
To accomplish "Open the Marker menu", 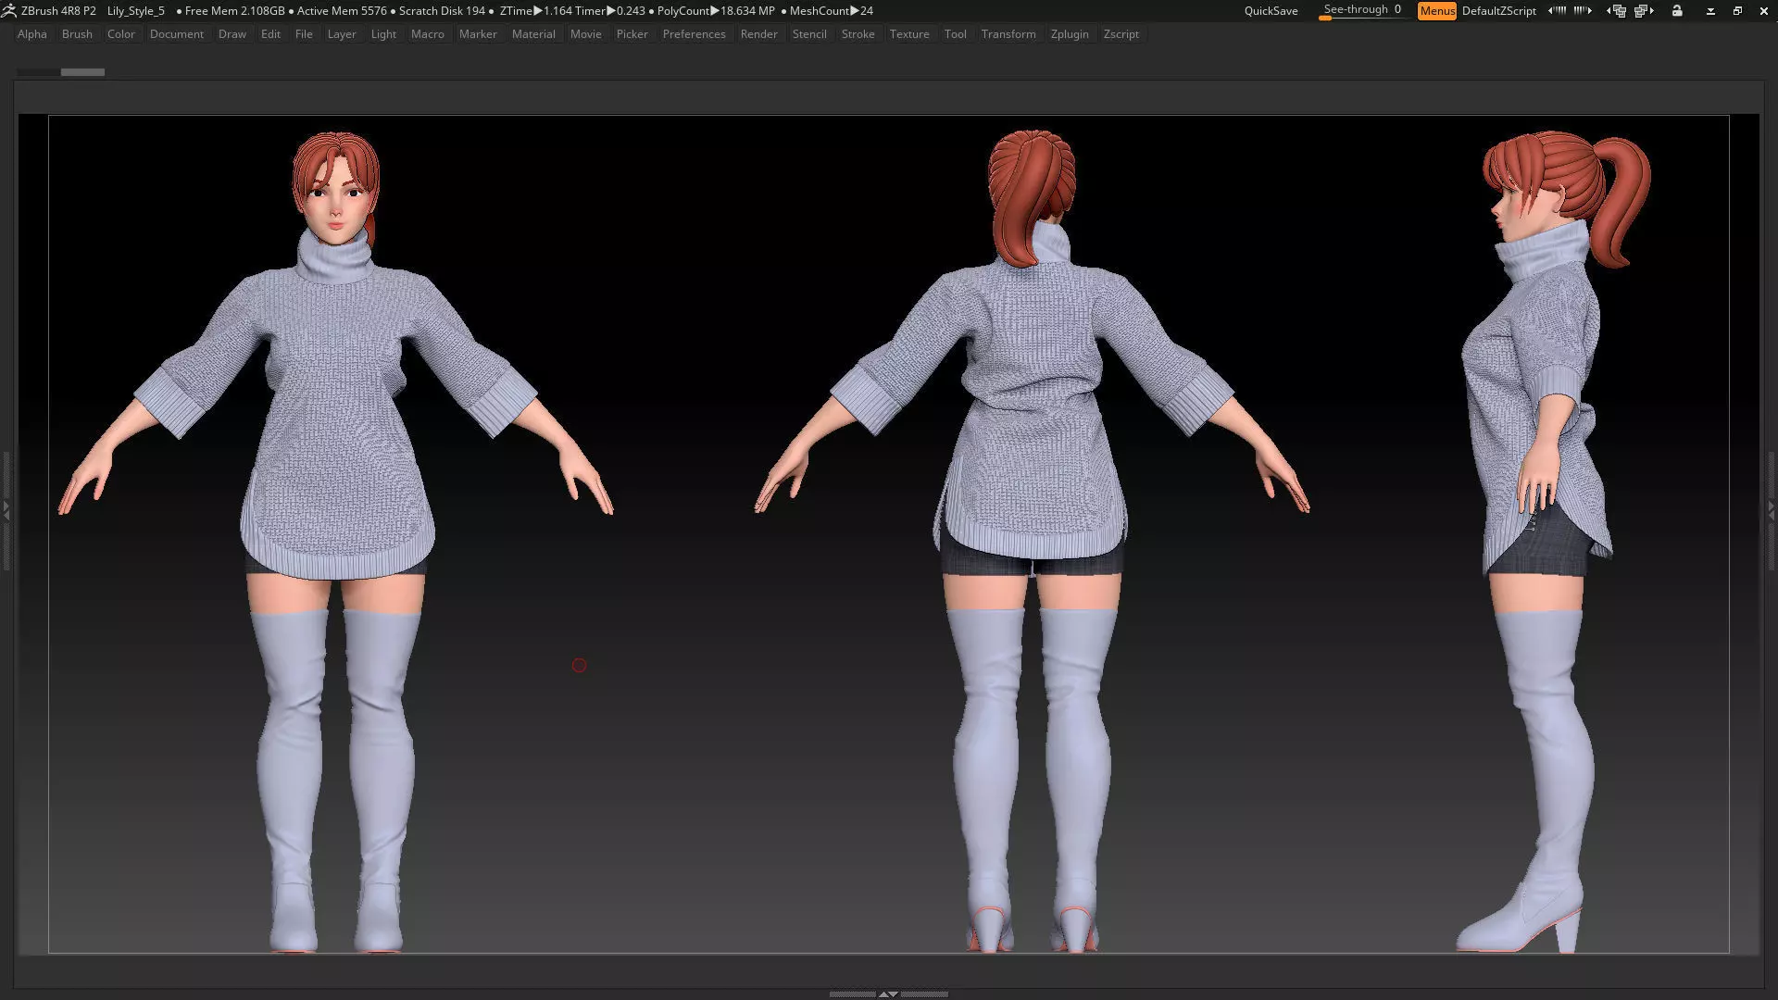I will coord(478,34).
